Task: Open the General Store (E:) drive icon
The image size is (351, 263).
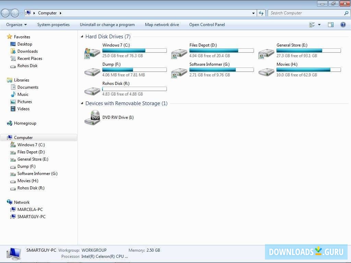Action: (x=266, y=53)
